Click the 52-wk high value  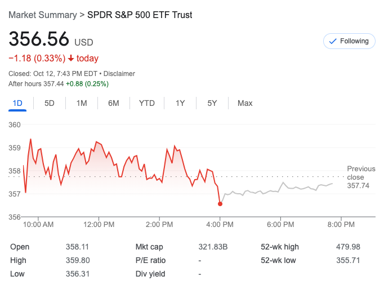click(x=349, y=247)
